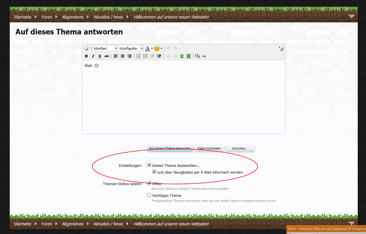Go to Startseite in the bottom breadcrumb
Screen dimensions: 366x234
(x=23, y=224)
